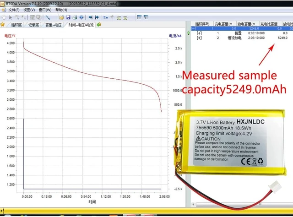Click the 搁置 step name
The width and height of the screenshot is (293, 217).
pos(238,33)
